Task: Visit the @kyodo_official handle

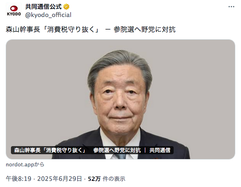Action: click(48, 15)
